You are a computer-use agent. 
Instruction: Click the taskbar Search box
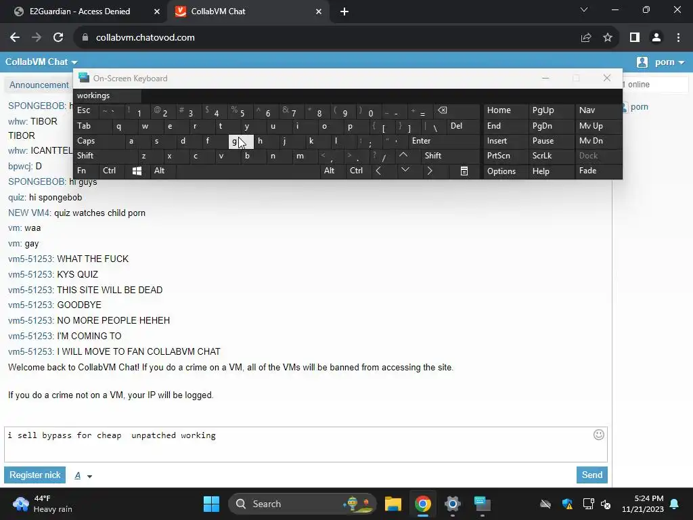click(x=302, y=504)
